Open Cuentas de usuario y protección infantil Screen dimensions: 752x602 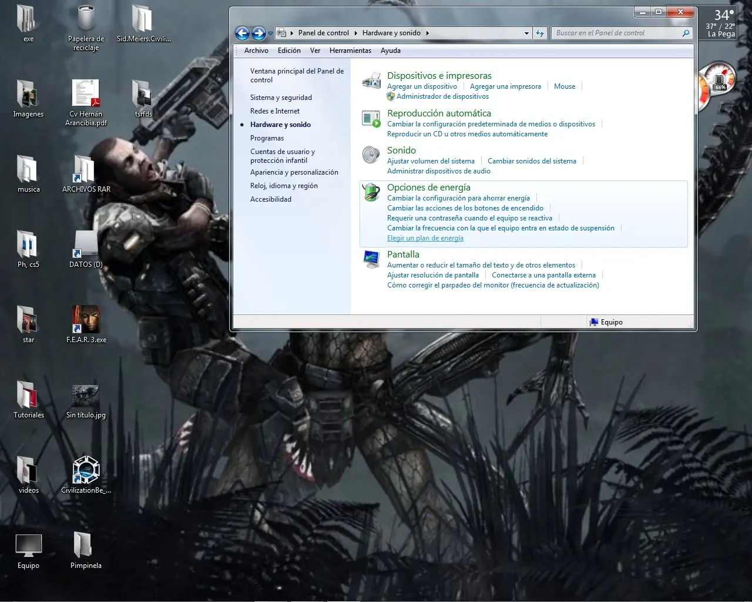283,156
